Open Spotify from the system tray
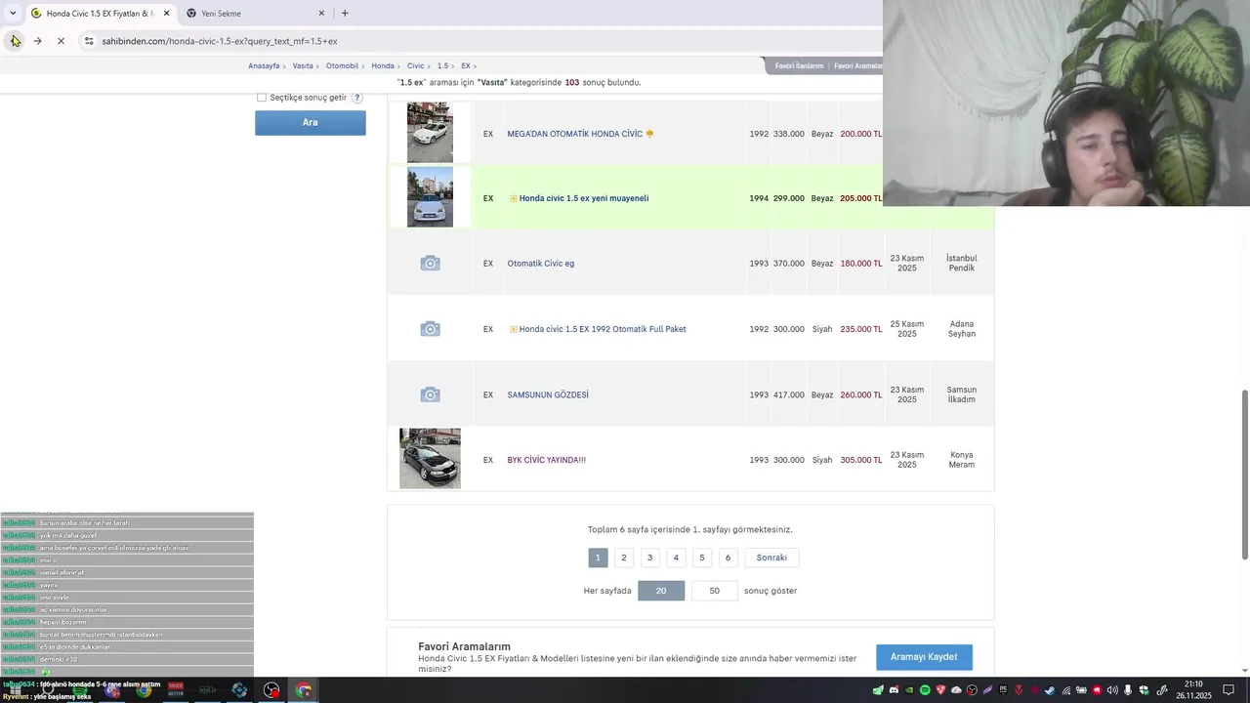The image size is (1250, 703). [x=925, y=690]
